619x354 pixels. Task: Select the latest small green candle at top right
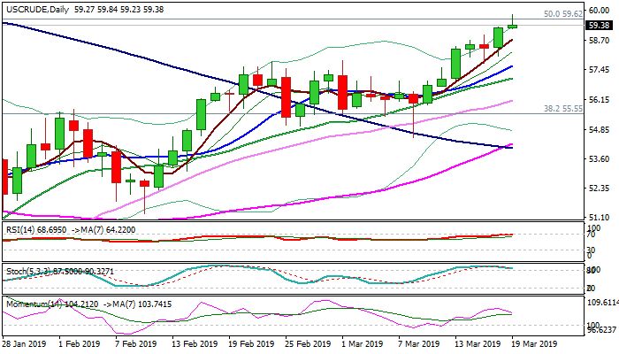[512, 26]
